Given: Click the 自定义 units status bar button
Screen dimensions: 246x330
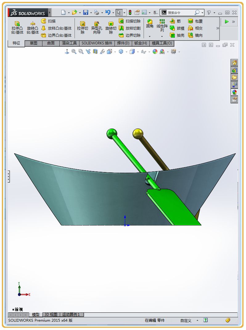Looking at the screenshot, I should pyautogui.click(x=186, y=320).
